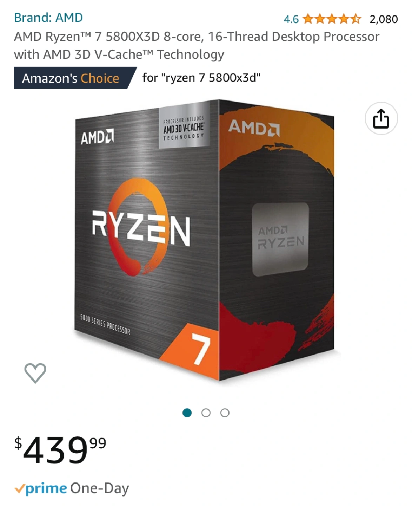Open the Ryzen processor box image fullscreen
The image size is (412, 506).
pos(204,240)
